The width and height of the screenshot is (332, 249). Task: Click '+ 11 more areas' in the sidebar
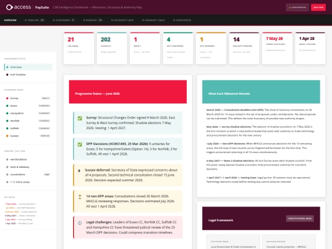click(28, 182)
